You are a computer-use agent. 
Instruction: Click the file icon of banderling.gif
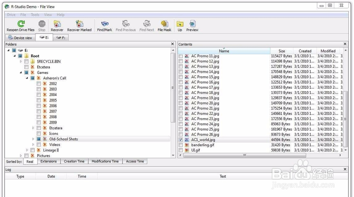click(x=187, y=145)
